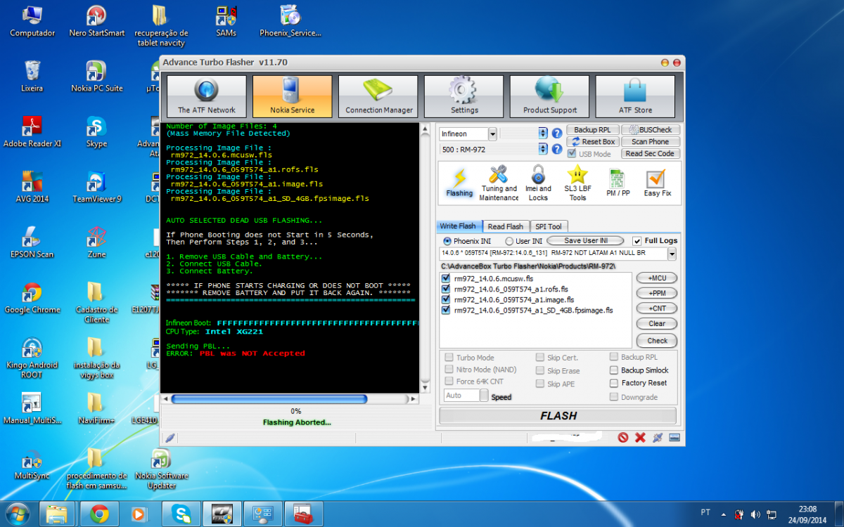This screenshot has height=527, width=844.
Task: Click the horizontal scrollbar under log window
Action: 290,399
